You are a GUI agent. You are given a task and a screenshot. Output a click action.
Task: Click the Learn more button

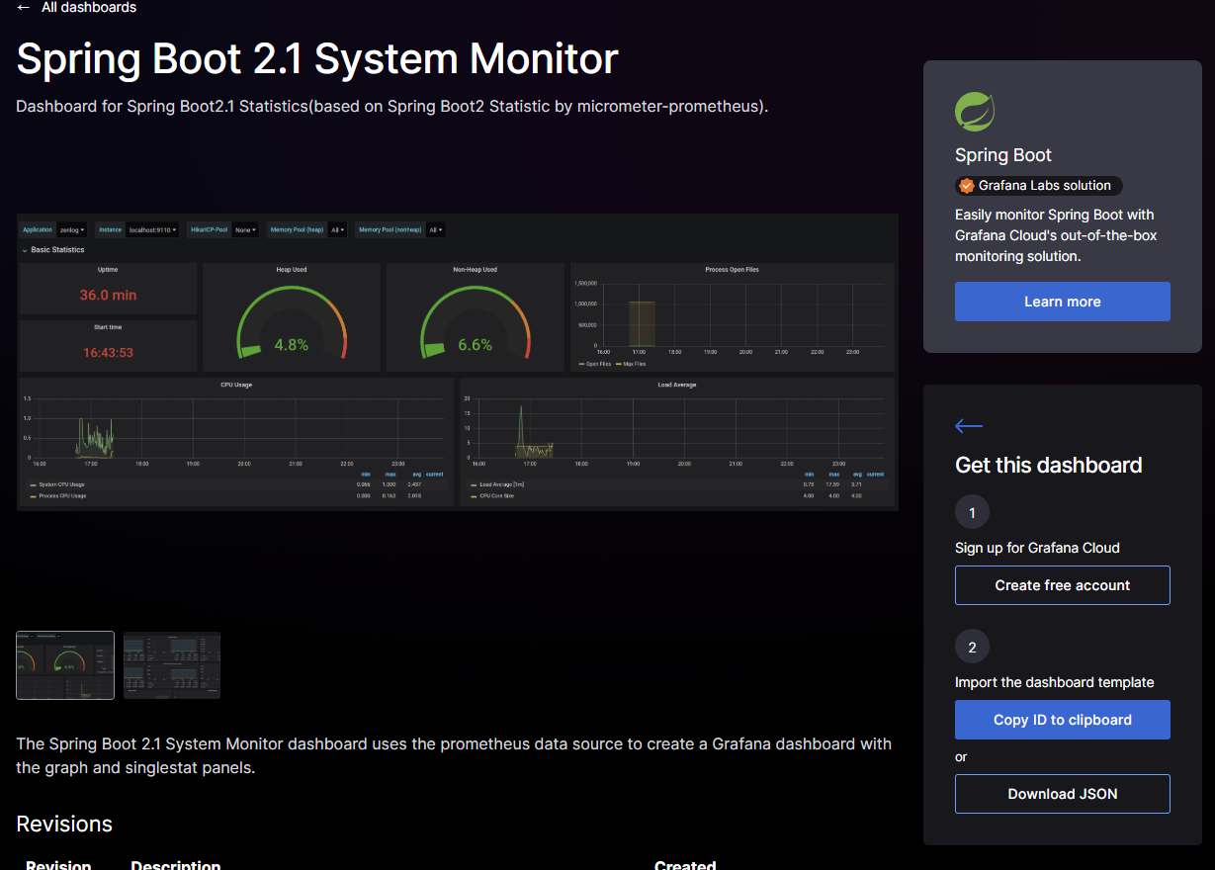pos(1063,302)
